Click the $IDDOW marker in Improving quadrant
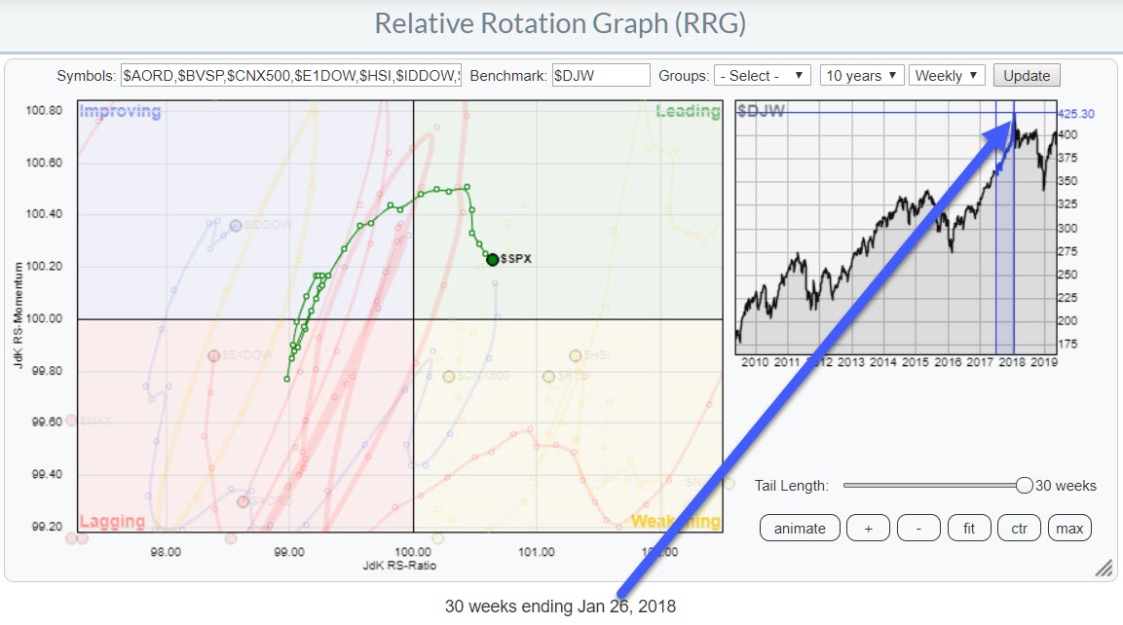 (235, 225)
